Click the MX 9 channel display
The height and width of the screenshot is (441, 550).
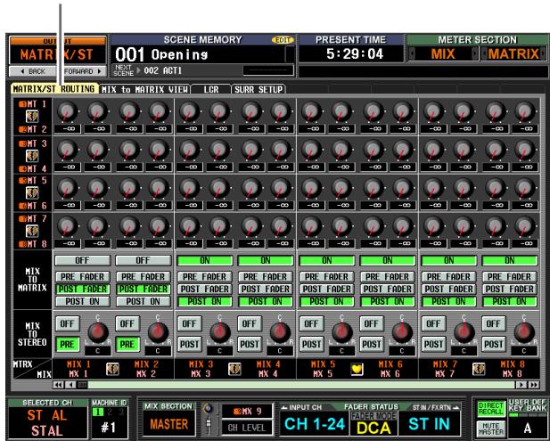[x=247, y=412]
